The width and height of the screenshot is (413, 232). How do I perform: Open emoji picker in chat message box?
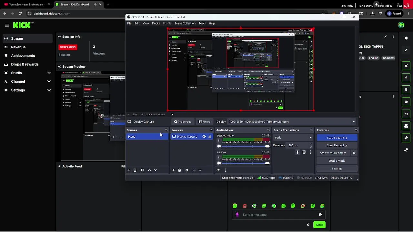pos(320,215)
